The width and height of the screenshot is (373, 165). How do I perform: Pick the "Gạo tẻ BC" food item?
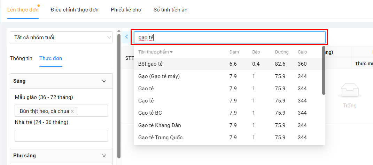pos(150,113)
